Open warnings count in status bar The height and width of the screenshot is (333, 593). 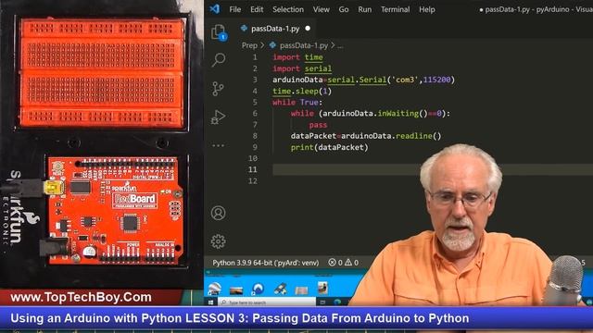pos(351,263)
